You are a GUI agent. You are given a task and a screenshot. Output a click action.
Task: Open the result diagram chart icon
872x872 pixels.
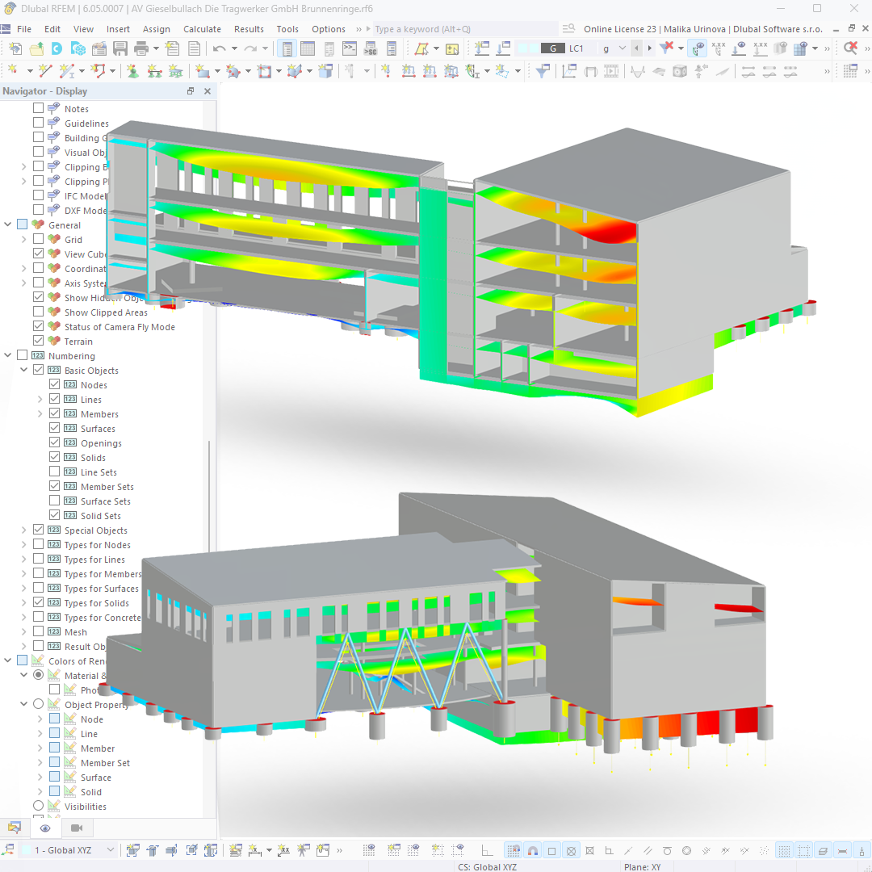568,70
